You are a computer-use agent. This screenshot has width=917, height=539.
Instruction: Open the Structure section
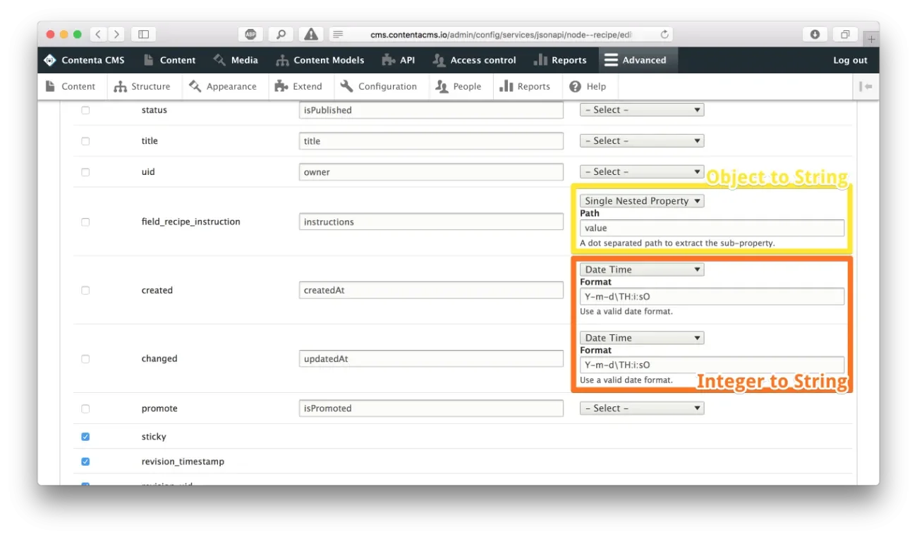pos(142,86)
